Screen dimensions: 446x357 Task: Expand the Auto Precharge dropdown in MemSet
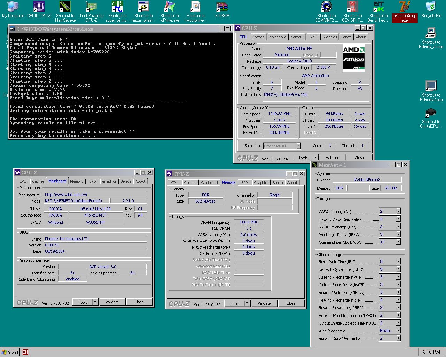click(398, 331)
